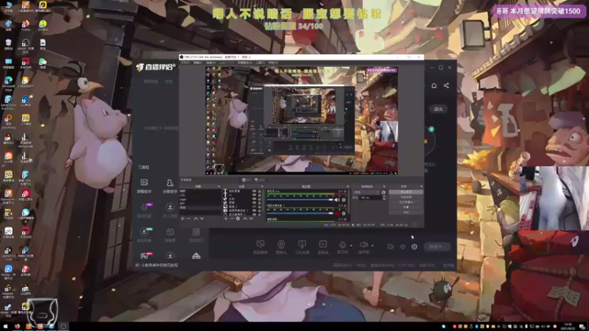
Task: Click the 退出 button in the companion window
Action: pos(438,109)
